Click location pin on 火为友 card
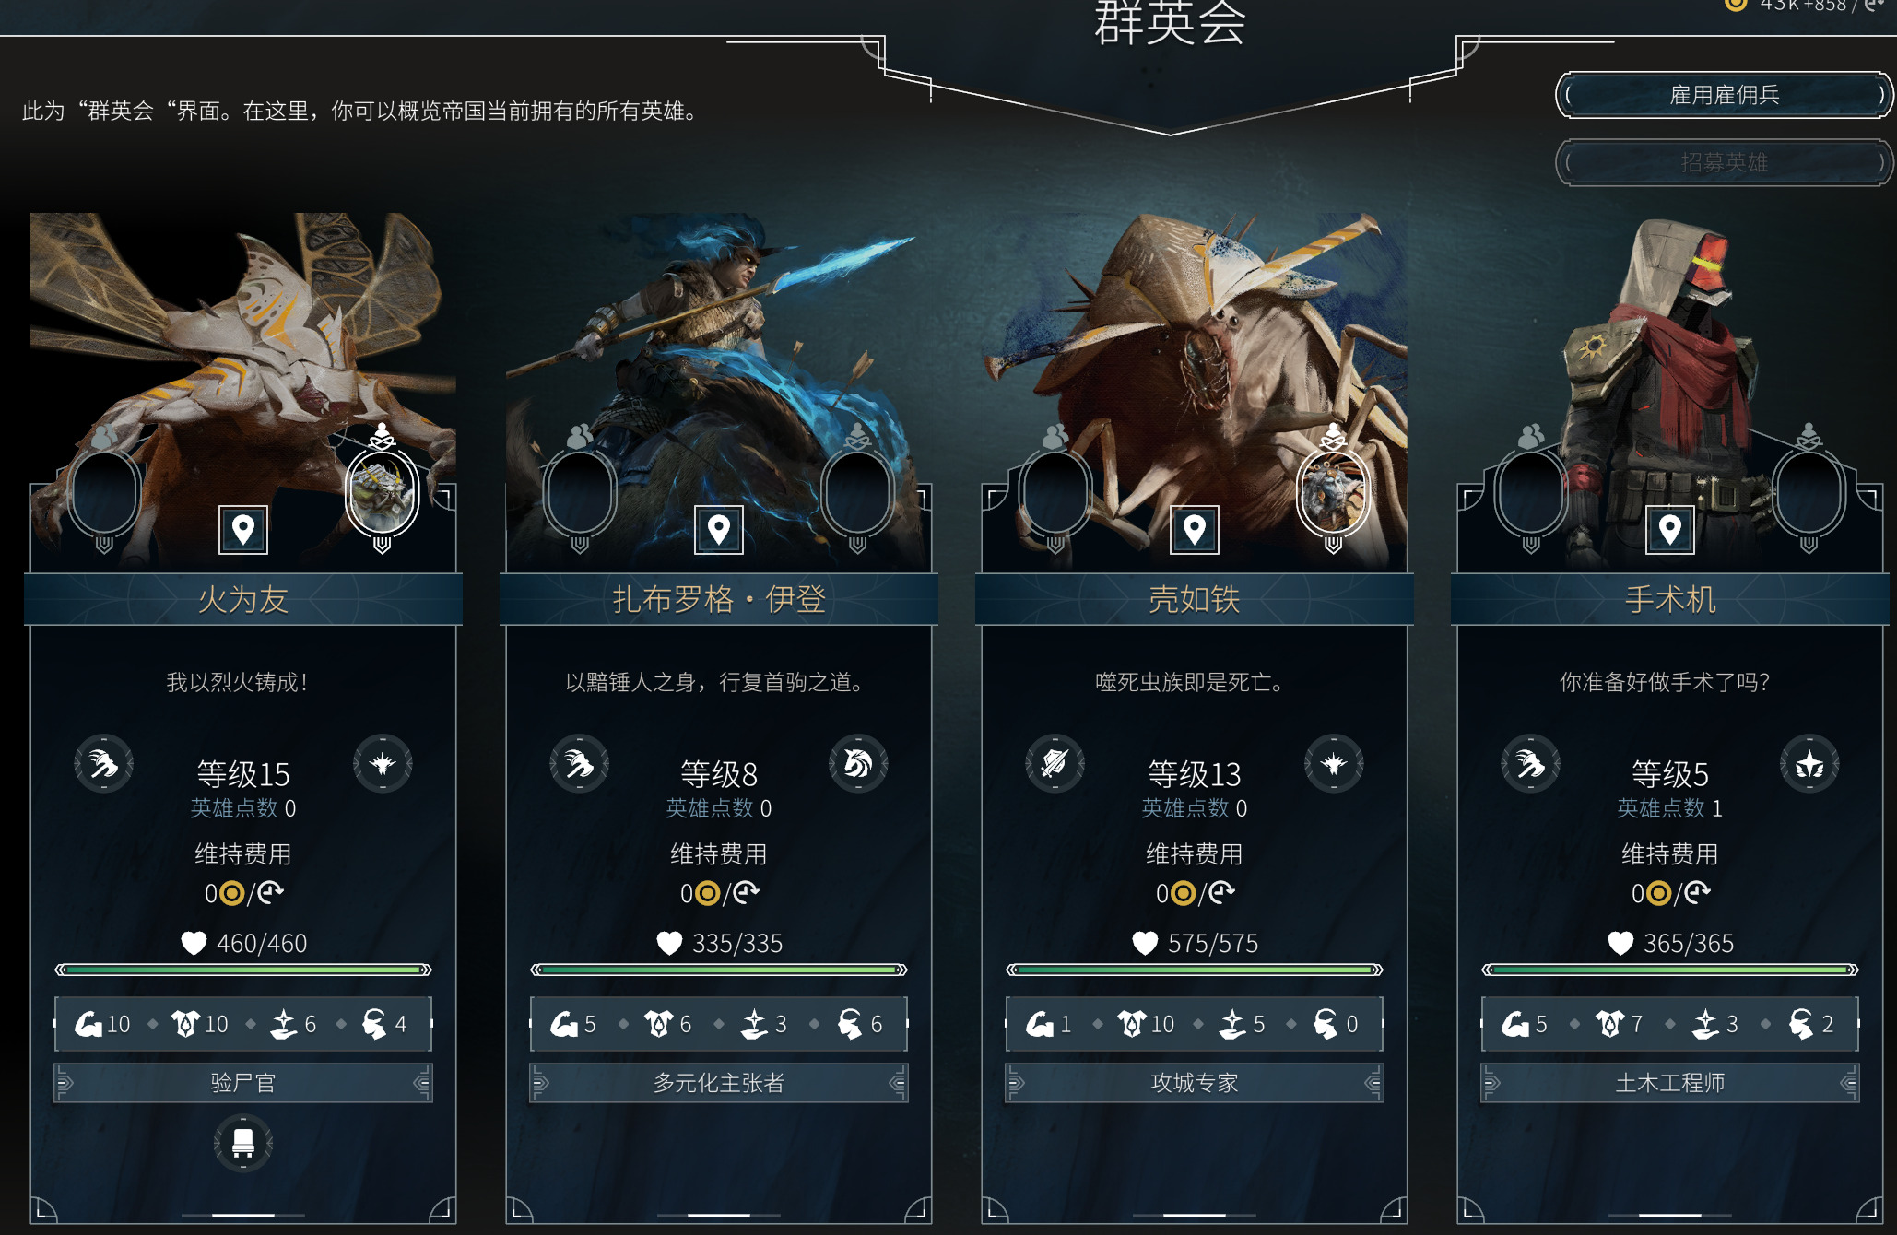The height and width of the screenshot is (1235, 1897). (x=243, y=530)
